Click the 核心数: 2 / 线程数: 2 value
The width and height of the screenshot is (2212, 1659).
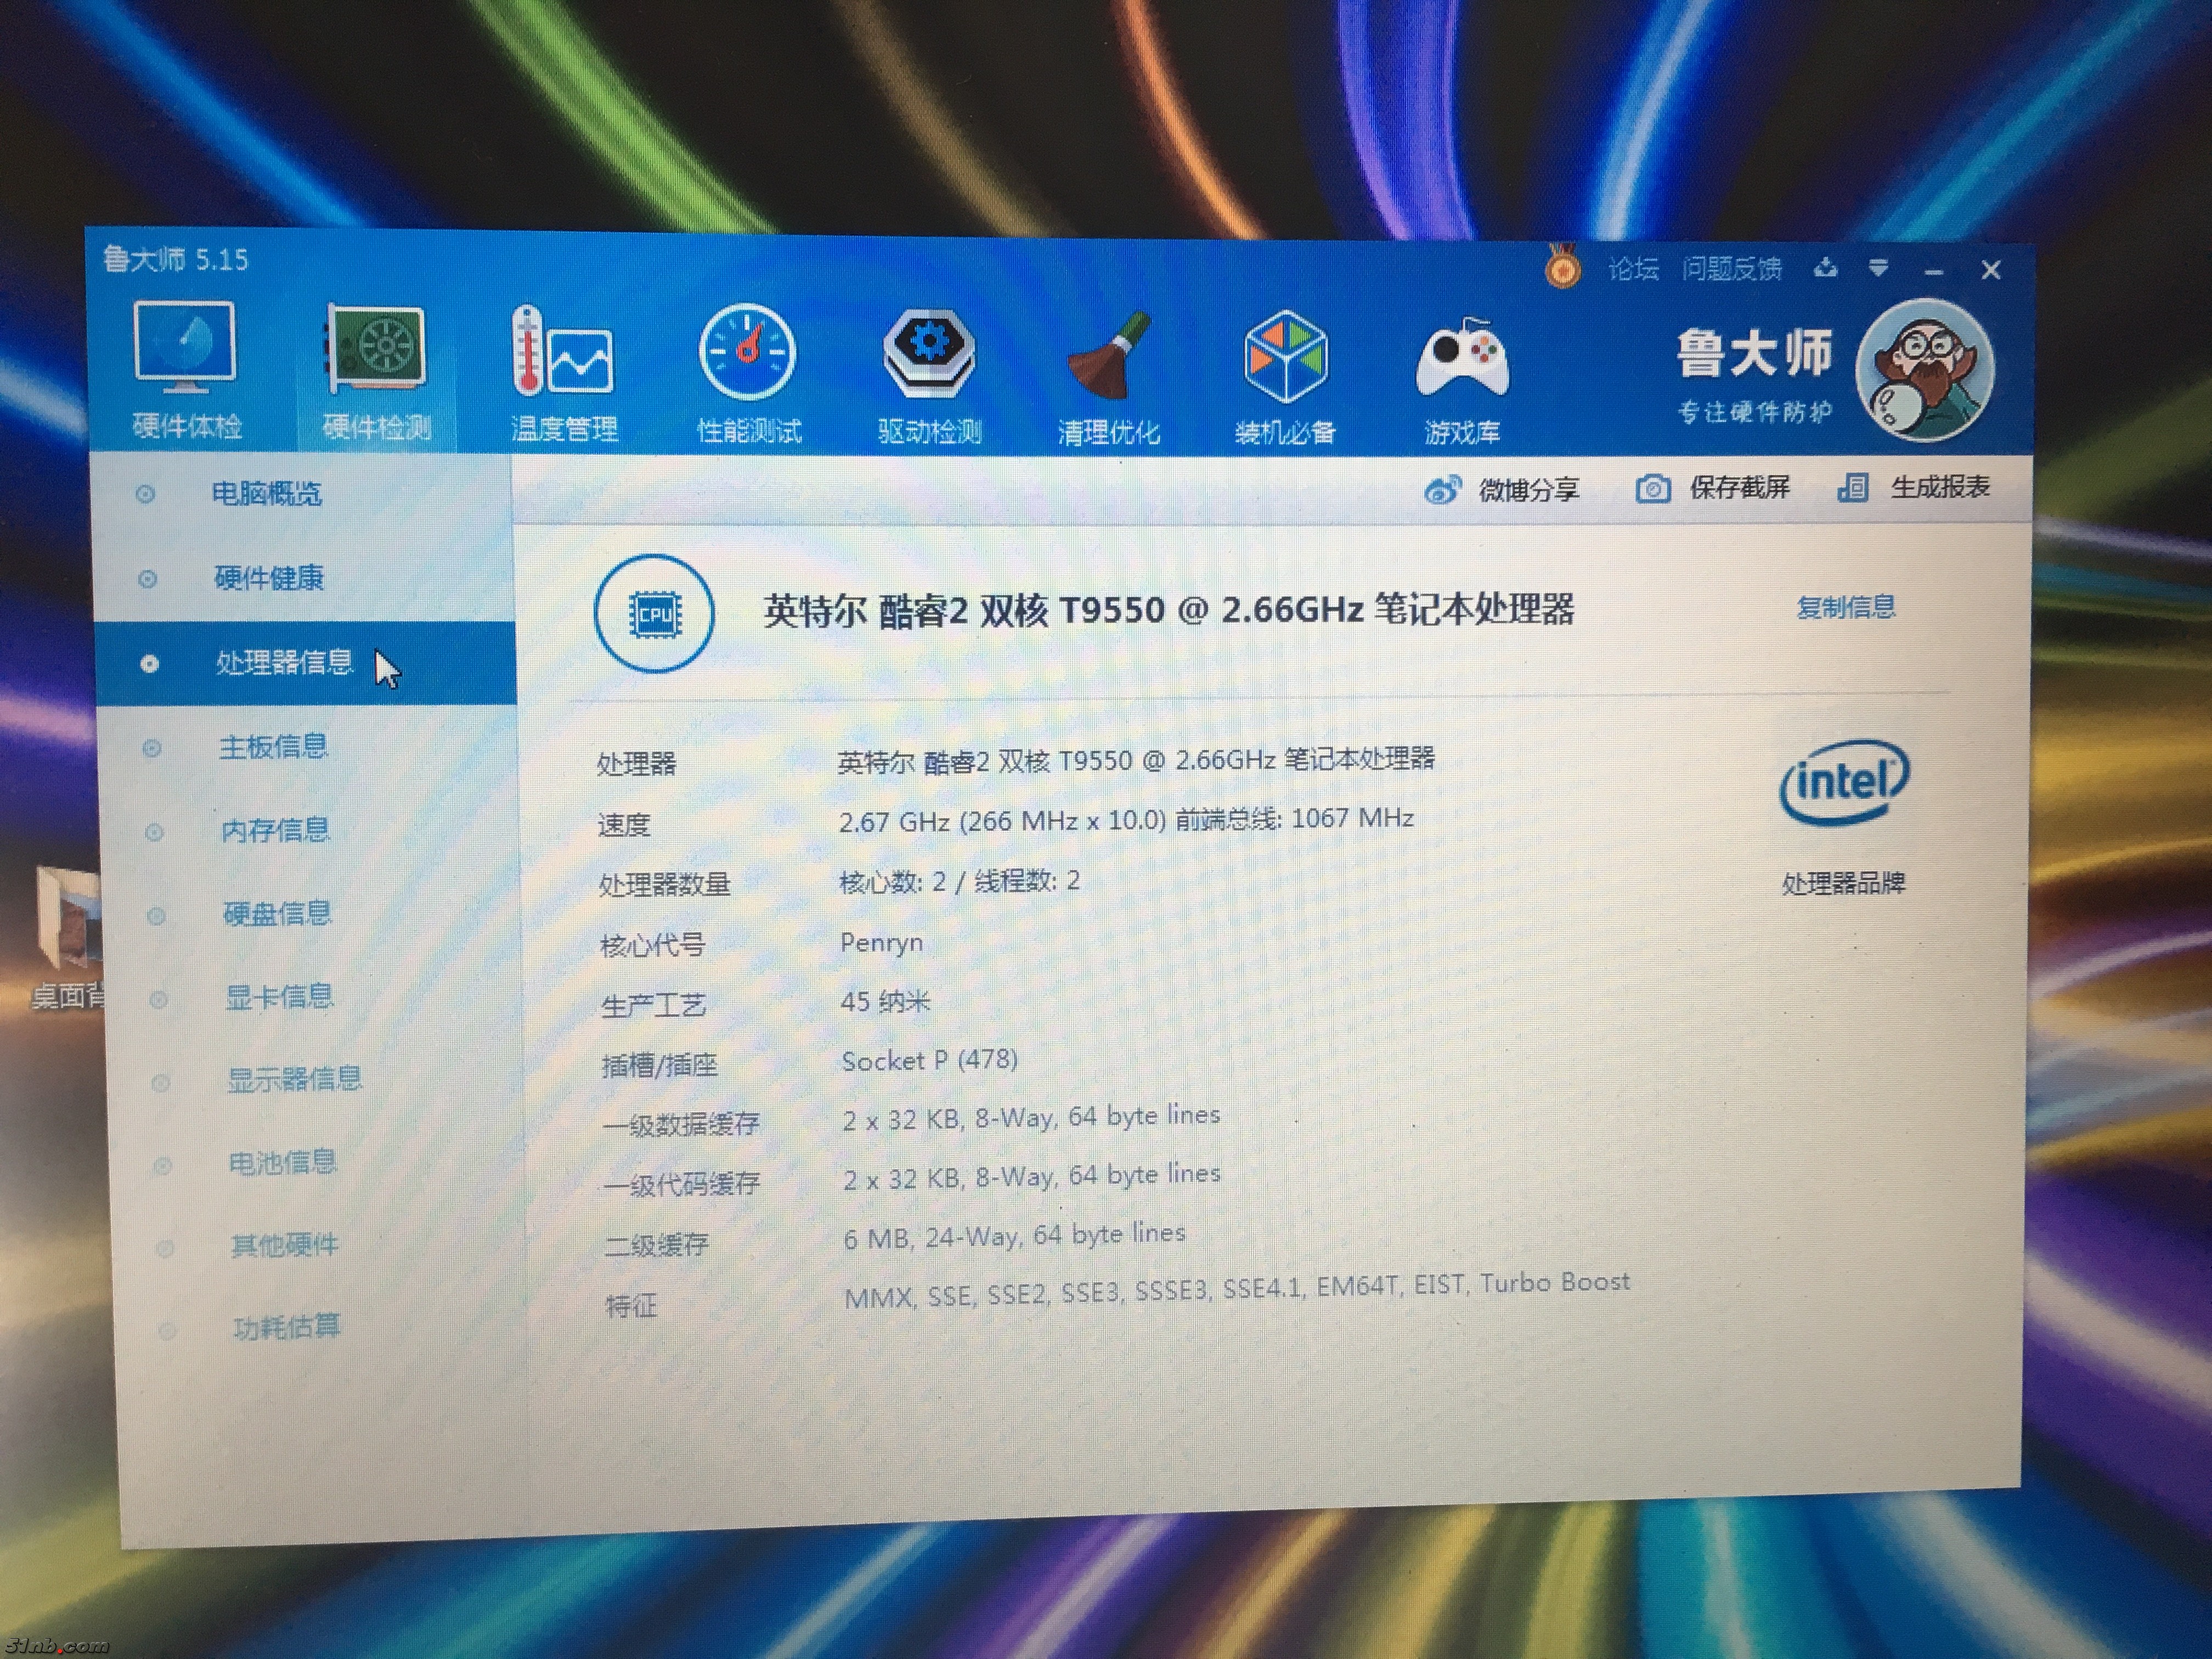(x=960, y=881)
